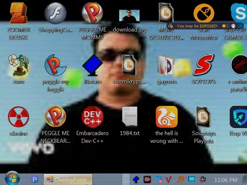The width and height of the screenshot is (247, 185).
Task: Click the 11:06 PM clock
Action: (x=226, y=180)
